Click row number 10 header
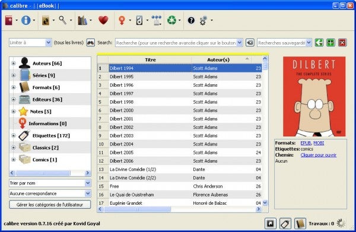Screen dimensions: 356x232 click(103, 144)
